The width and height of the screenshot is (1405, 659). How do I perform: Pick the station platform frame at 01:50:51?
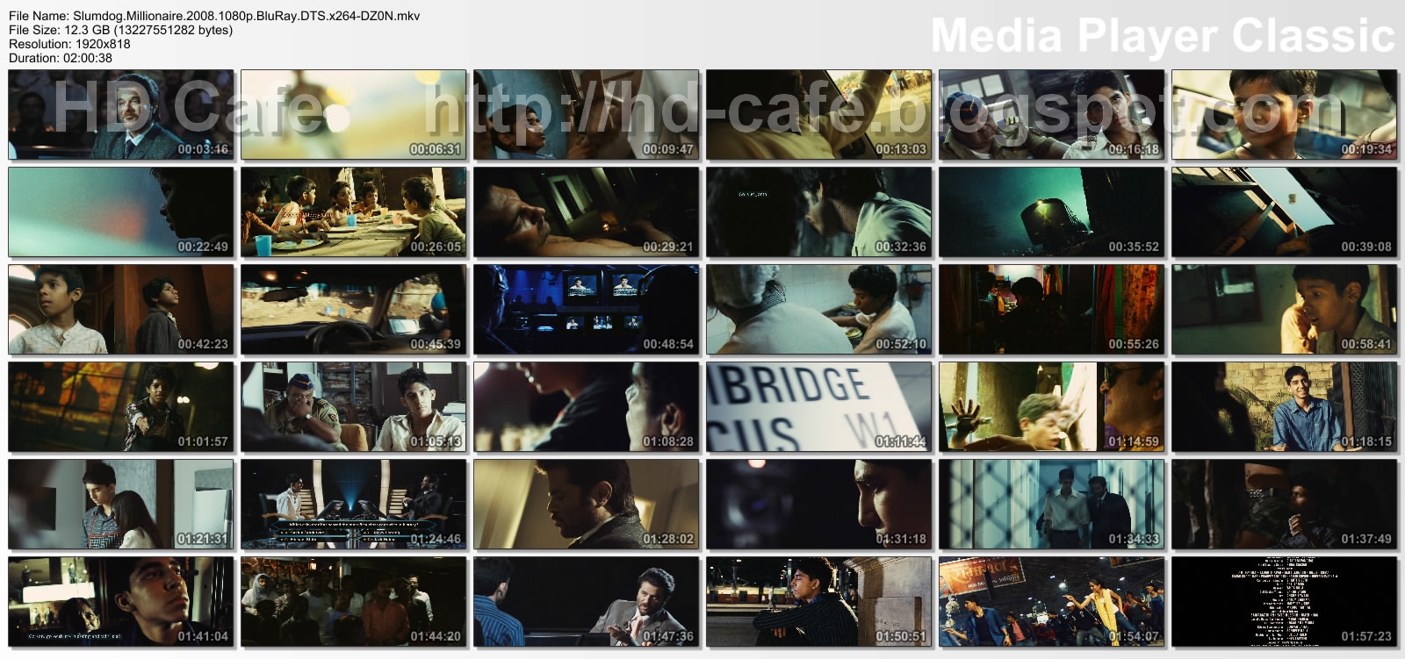[819, 602]
